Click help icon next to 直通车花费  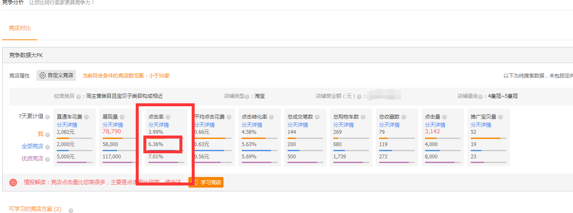(86, 117)
